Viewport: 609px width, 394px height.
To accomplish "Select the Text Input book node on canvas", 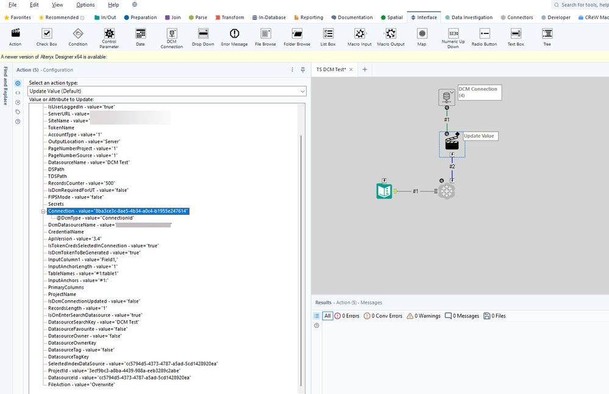I will pos(384,191).
